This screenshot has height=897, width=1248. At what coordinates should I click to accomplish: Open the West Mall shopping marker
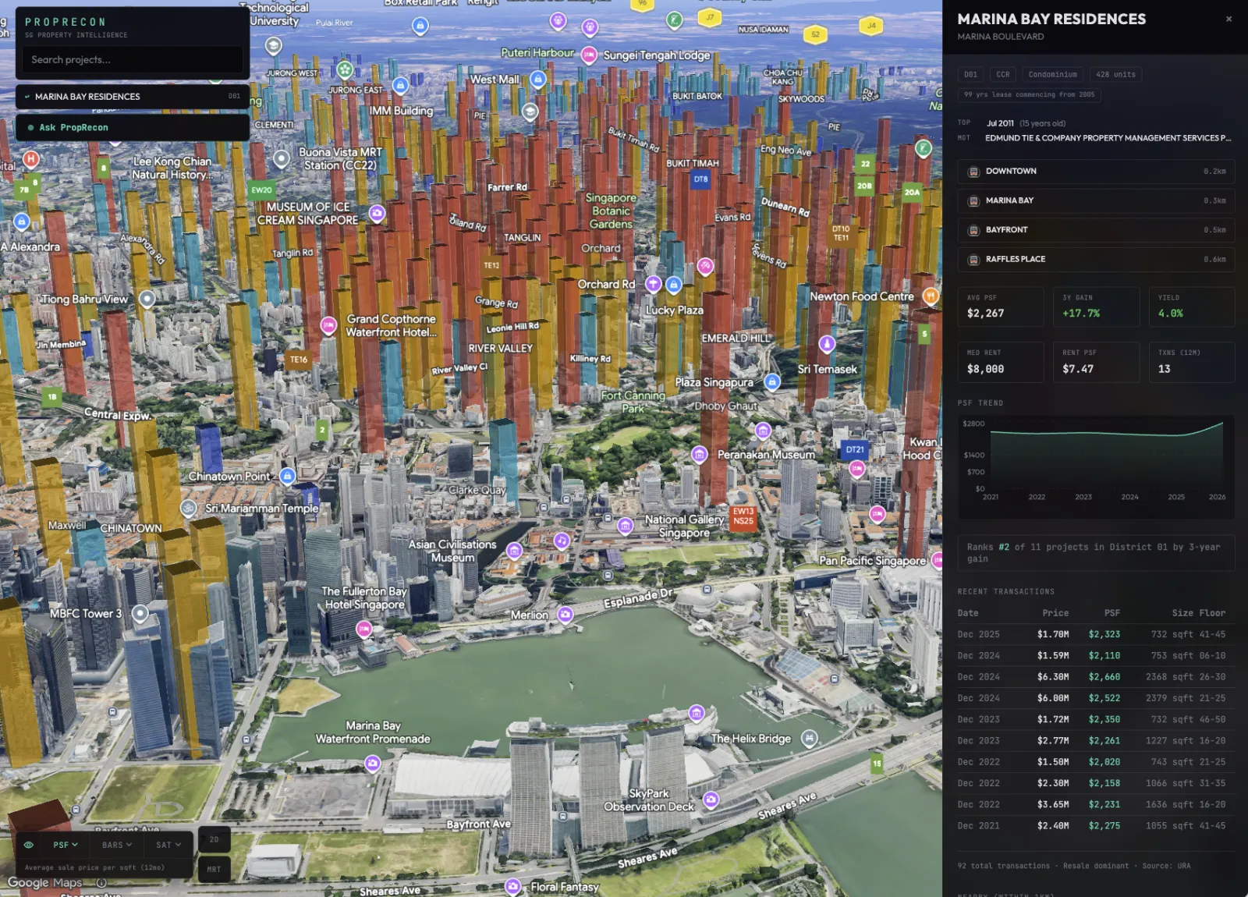(537, 79)
